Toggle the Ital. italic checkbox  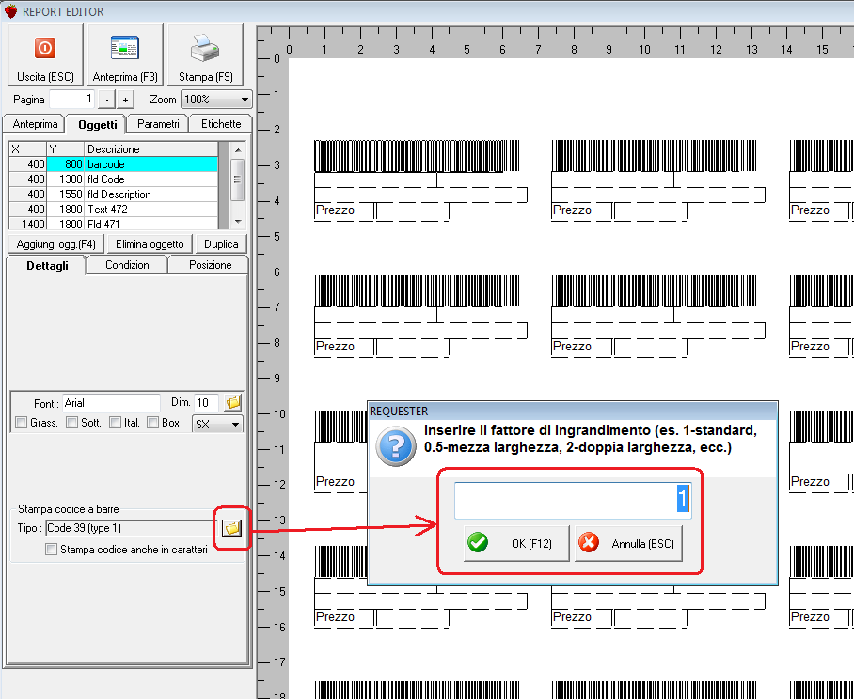[115, 423]
